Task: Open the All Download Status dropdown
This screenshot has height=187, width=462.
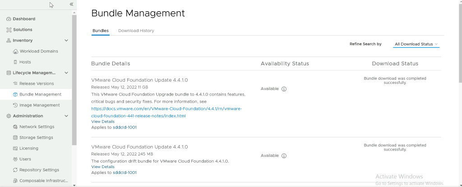Action: click(416, 44)
